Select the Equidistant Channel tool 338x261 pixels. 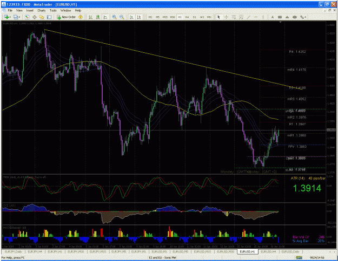coord(234,17)
